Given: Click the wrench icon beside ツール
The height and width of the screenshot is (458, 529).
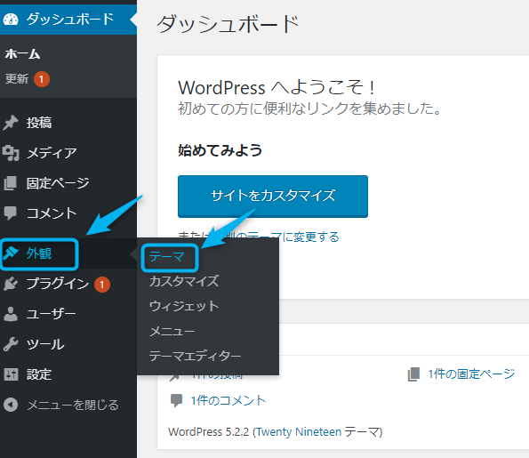Looking at the screenshot, I should (11, 344).
